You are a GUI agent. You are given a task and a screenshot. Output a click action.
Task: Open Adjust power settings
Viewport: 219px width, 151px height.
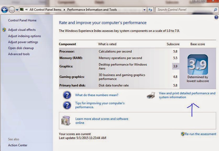pos(23,42)
